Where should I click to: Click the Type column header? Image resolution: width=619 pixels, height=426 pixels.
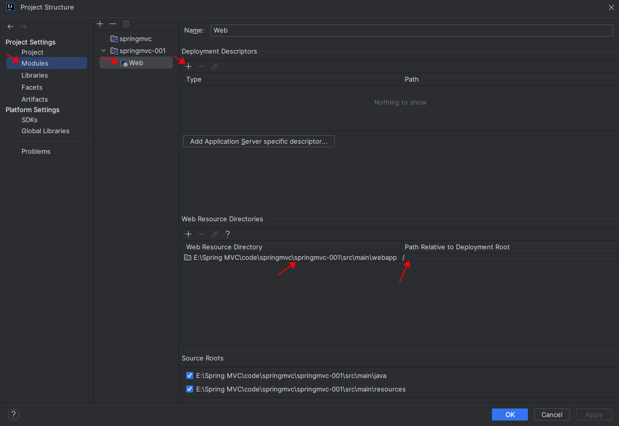[x=291, y=79]
